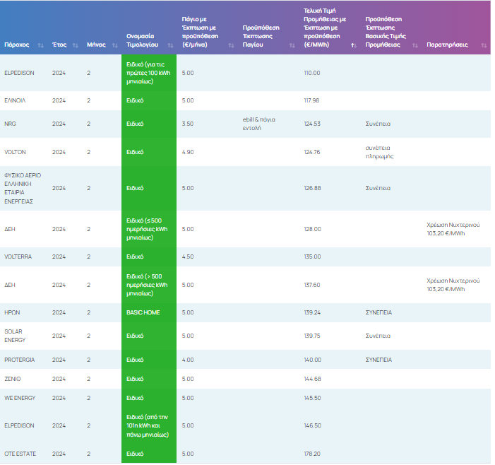
Task: Click sort arrows next to Ονομασία Τιμολογίου
Action: [x=170, y=45]
